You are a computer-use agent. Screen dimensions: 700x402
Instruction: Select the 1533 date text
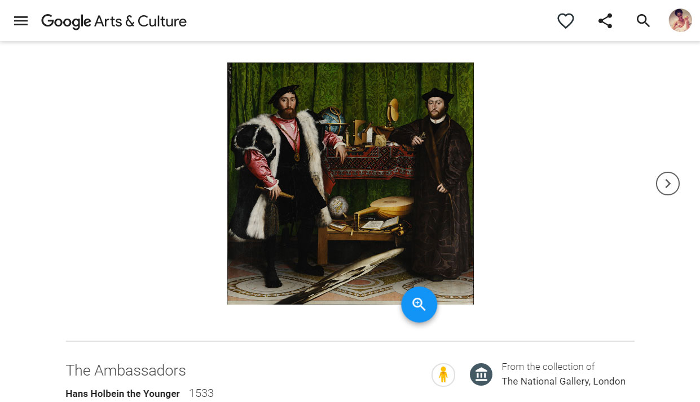point(201,394)
